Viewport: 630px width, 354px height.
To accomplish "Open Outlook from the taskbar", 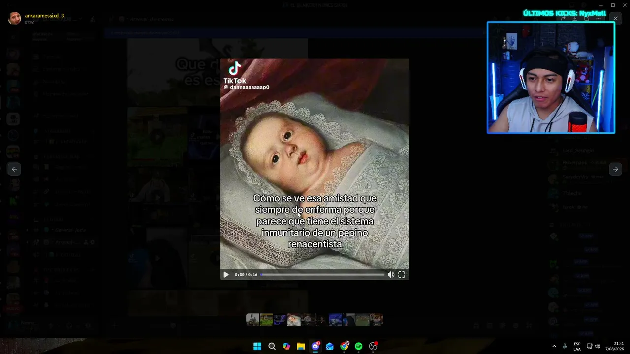I will click(x=330, y=346).
